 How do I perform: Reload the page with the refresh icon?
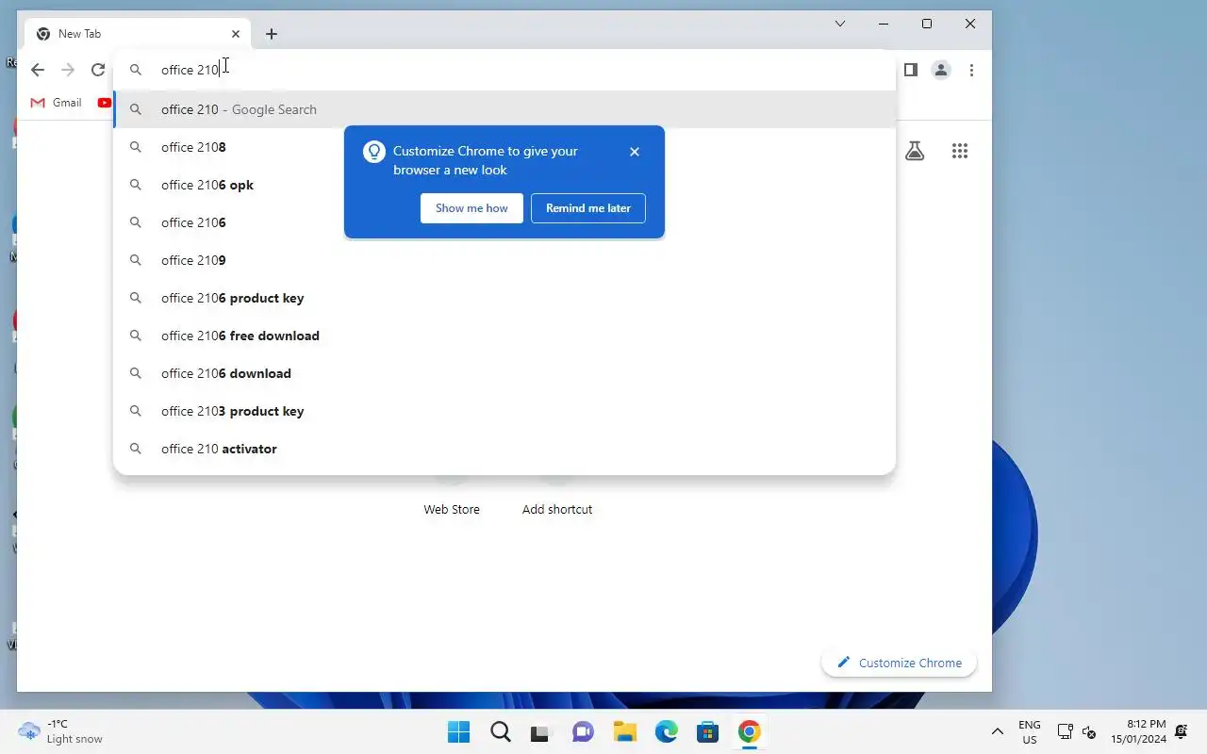[98, 70]
